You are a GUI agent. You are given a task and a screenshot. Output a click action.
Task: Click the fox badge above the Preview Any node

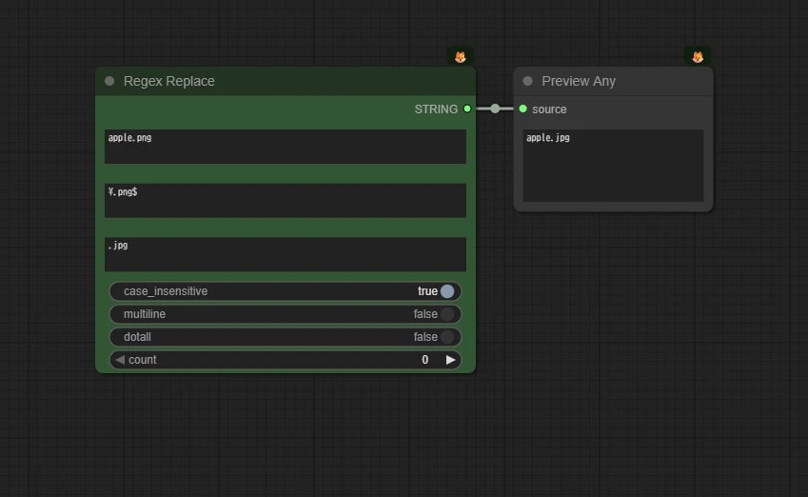(x=698, y=57)
